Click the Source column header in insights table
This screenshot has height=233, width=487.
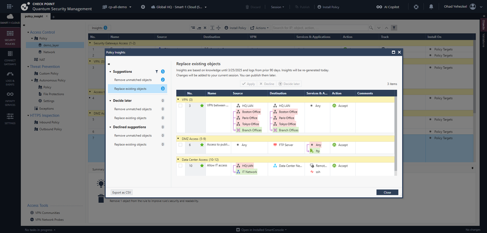click(249, 93)
